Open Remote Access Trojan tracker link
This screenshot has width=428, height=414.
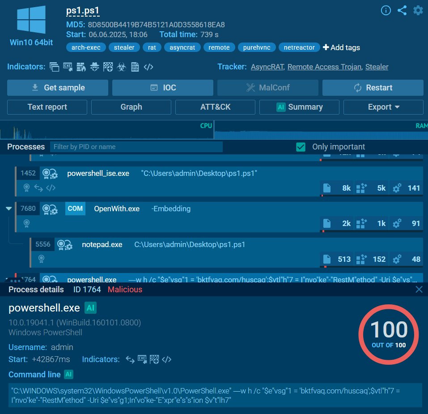tap(325, 67)
